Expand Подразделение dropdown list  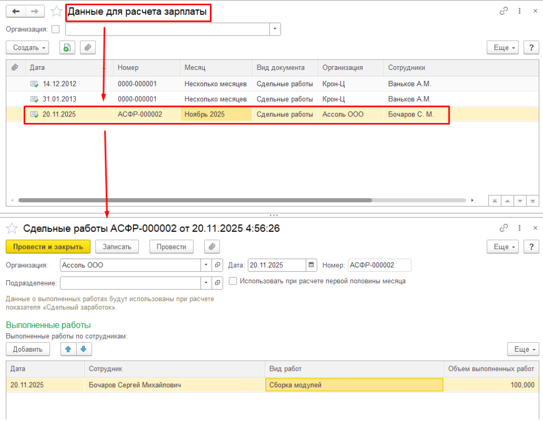point(206,283)
